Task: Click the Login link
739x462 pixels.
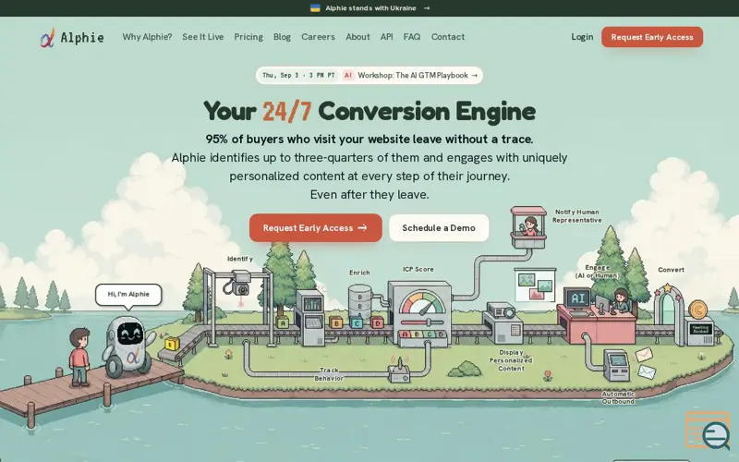Action: (582, 37)
